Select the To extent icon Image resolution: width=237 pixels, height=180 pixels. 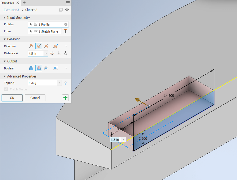coord(59,53)
